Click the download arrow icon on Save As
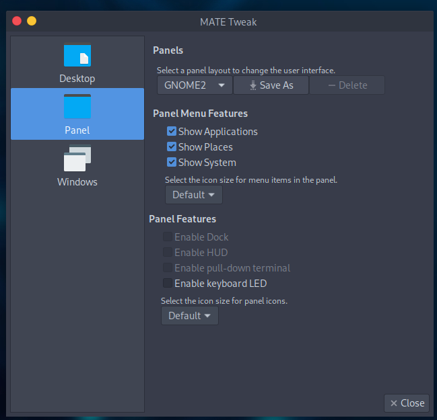Image resolution: width=437 pixels, height=420 pixels. click(x=253, y=85)
